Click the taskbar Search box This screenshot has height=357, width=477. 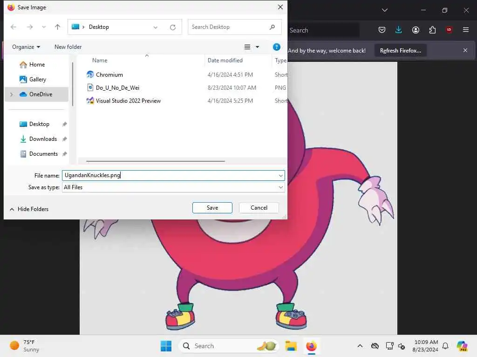coord(228,346)
